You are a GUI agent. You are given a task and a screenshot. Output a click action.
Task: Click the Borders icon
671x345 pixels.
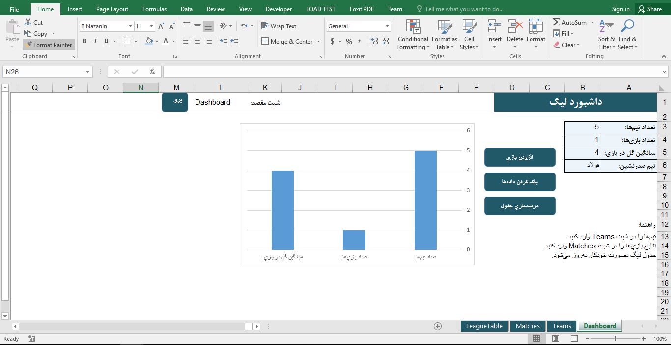[128, 41]
